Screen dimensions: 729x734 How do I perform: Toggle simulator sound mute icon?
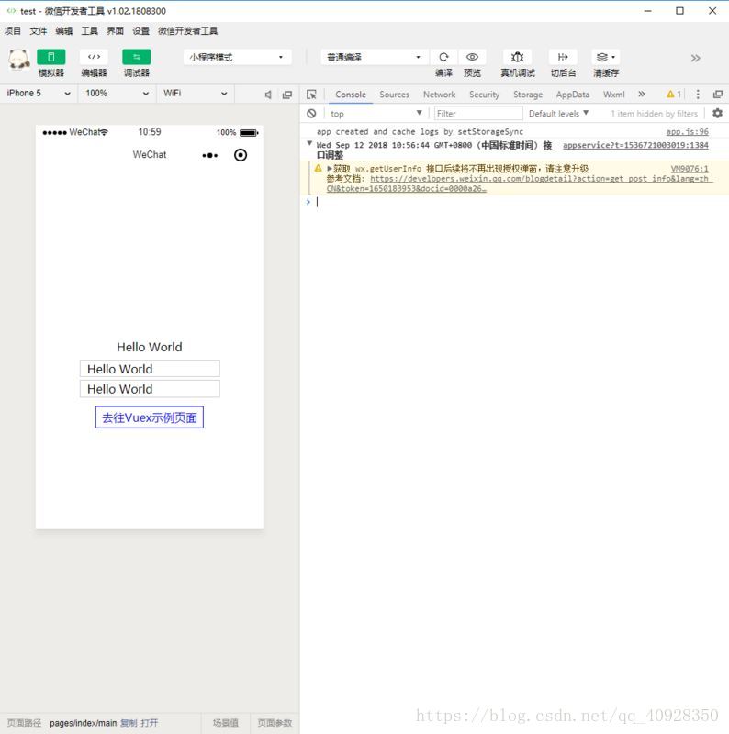[x=268, y=95]
